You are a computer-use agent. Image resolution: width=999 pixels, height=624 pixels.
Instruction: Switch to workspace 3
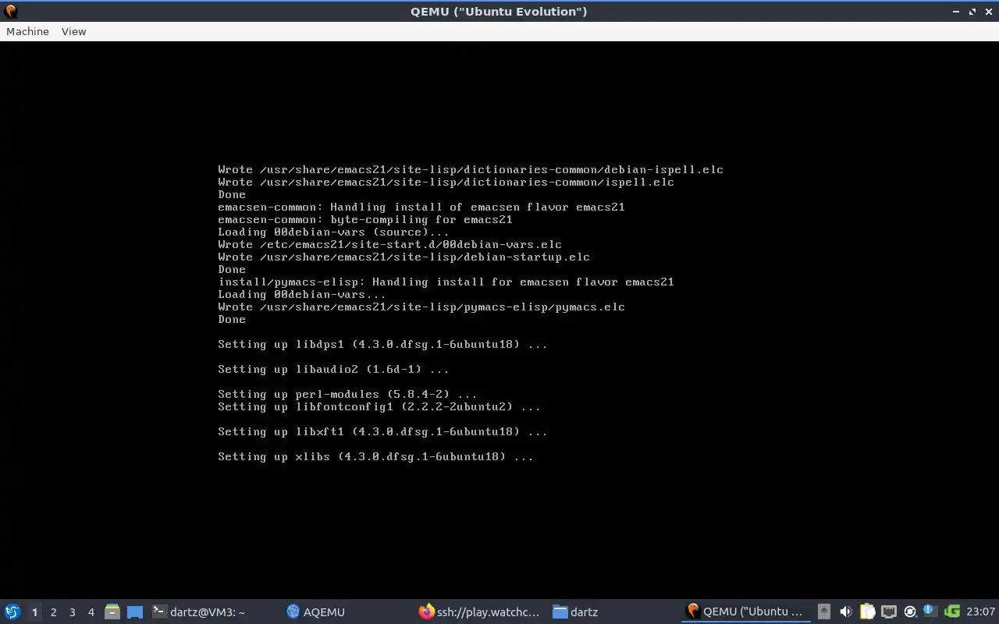coord(72,612)
